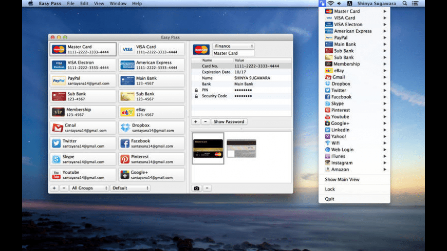
Task: Select the Pinterest entry in main list
Action: pos(152,159)
